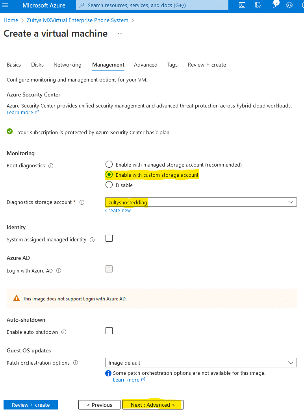This screenshot has width=304, height=415.
Task: Show info tooltip for Boot diagnostics
Action: tap(51, 166)
